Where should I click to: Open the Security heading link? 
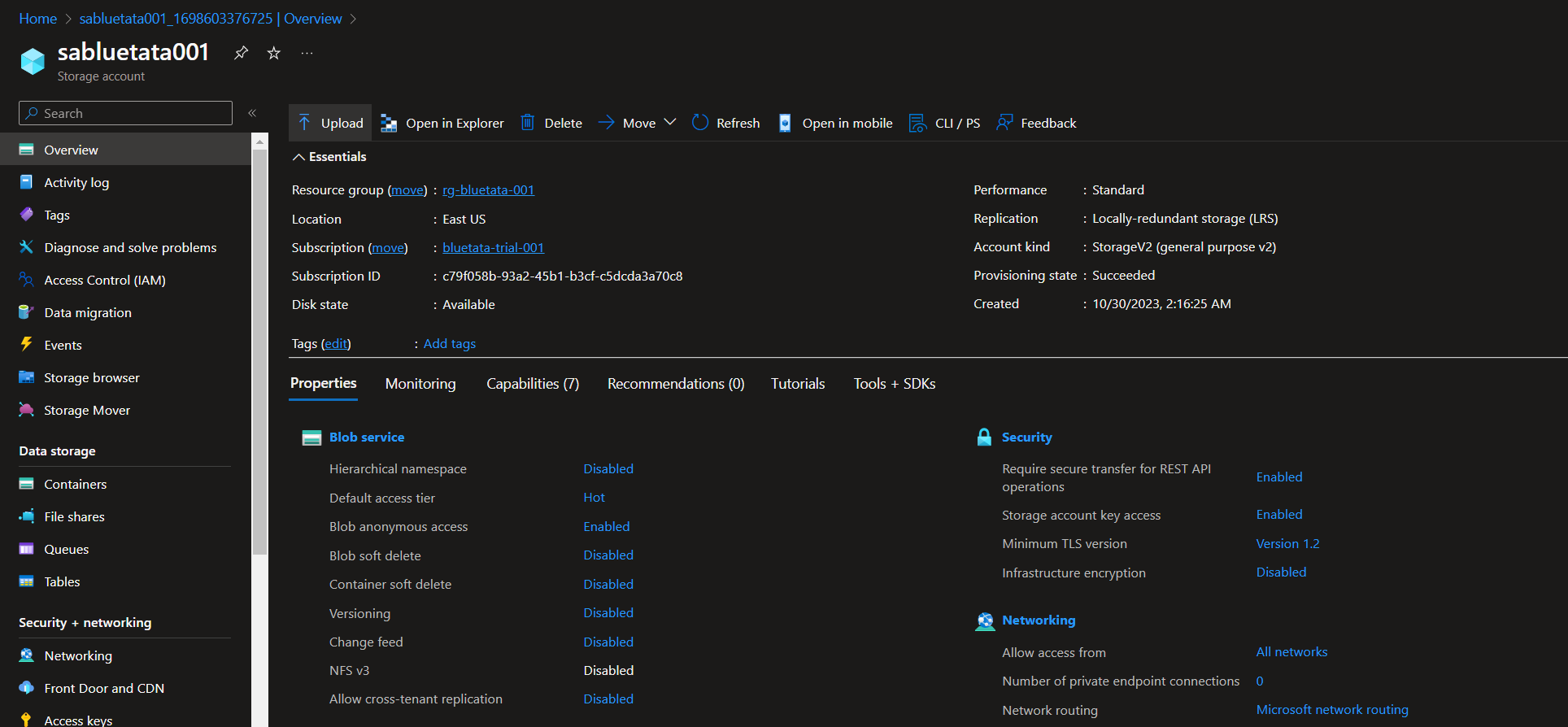1027,438
